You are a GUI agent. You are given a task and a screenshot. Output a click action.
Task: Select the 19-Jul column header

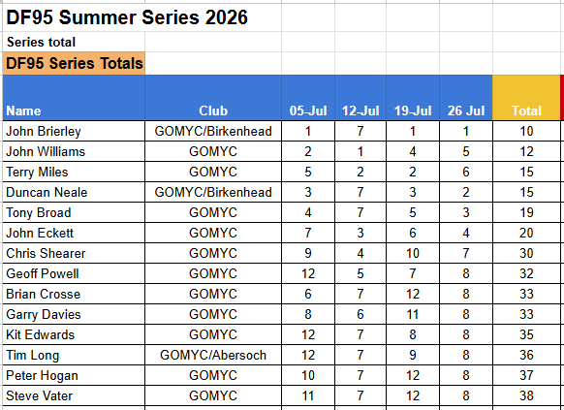pyautogui.click(x=413, y=98)
